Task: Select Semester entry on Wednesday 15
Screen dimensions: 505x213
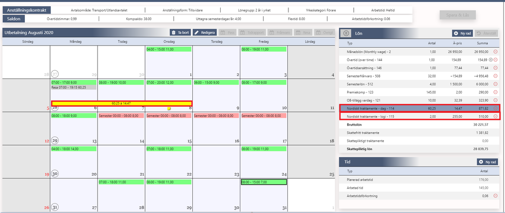Action: click(x=169, y=116)
